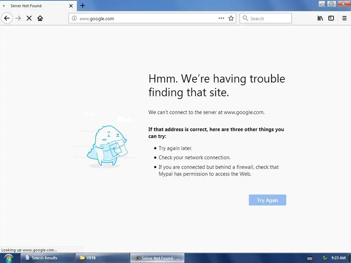Click the firewall permission bullet text
Viewport: 351px width, 263px height.
[x=219, y=171]
